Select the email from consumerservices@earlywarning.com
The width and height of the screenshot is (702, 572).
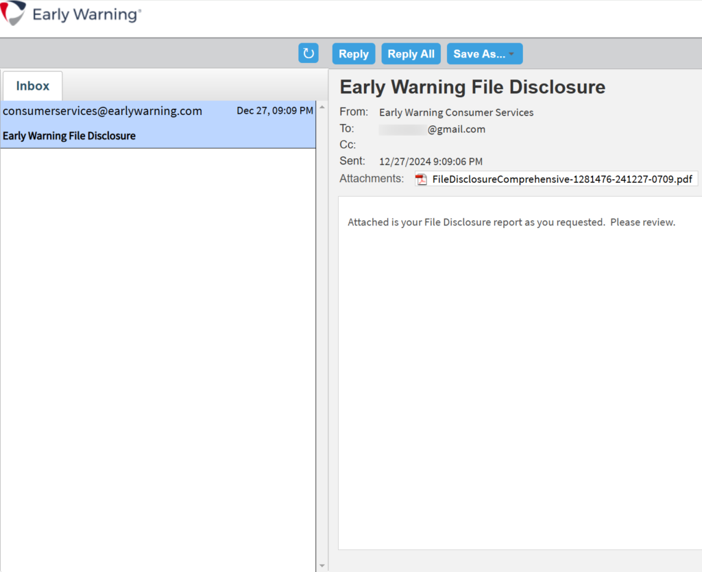[x=158, y=124]
